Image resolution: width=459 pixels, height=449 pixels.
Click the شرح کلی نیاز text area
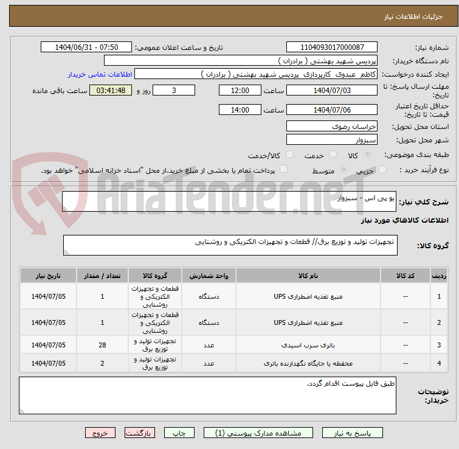pyautogui.click(x=229, y=201)
